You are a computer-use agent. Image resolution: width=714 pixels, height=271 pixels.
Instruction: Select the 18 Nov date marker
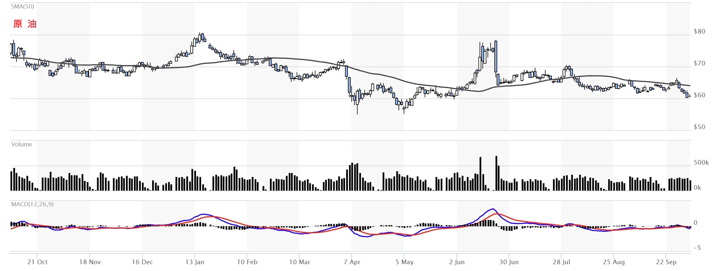[x=90, y=262]
